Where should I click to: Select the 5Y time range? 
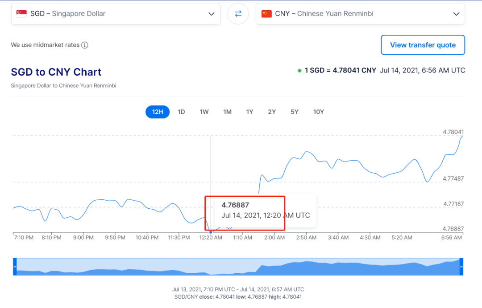click(x=295, y=112)
